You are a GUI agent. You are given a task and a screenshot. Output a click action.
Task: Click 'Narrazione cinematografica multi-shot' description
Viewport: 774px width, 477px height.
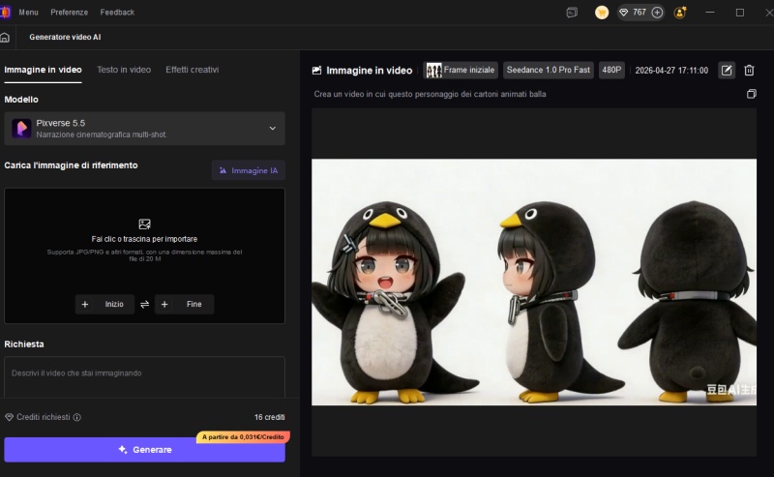[x=102, y=134]
